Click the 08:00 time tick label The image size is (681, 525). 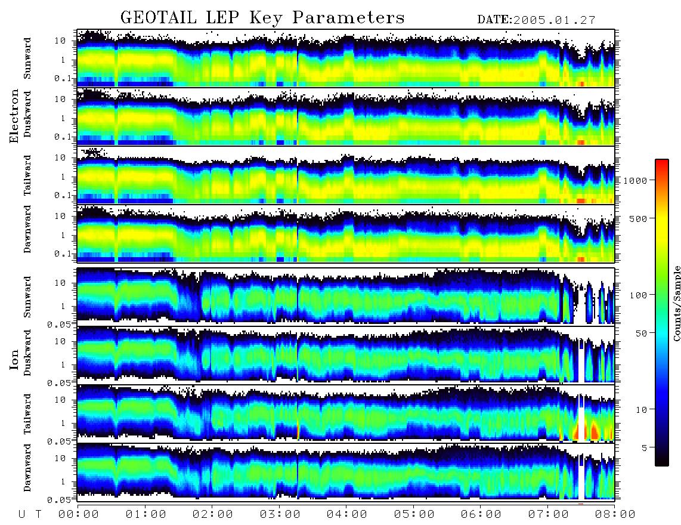(615, 514)
